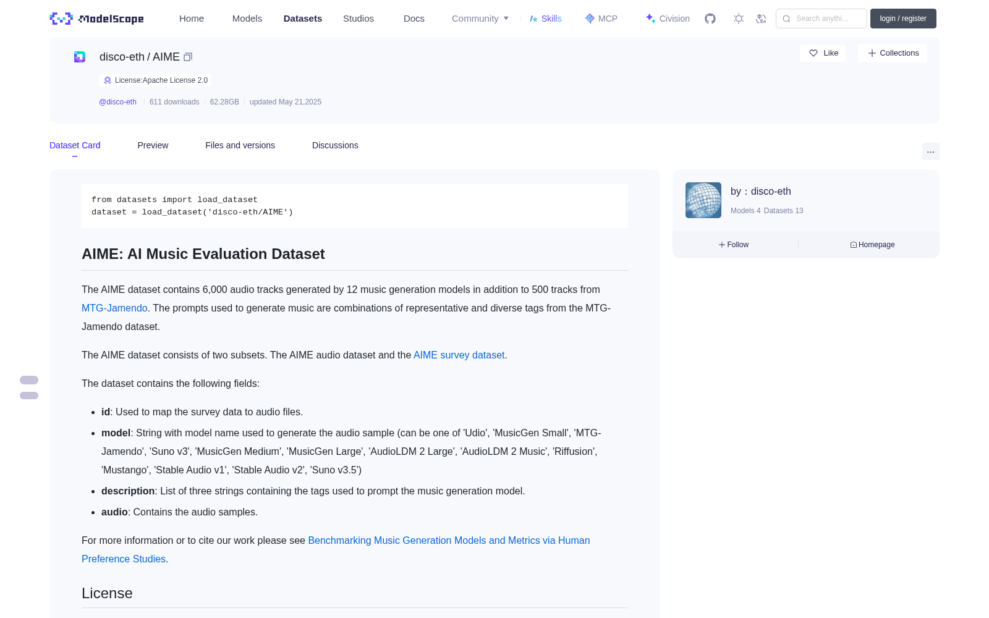Open the Datasets nav item
Screen dimensions: 989x618
pyautogui.click(x=303, y=19)
